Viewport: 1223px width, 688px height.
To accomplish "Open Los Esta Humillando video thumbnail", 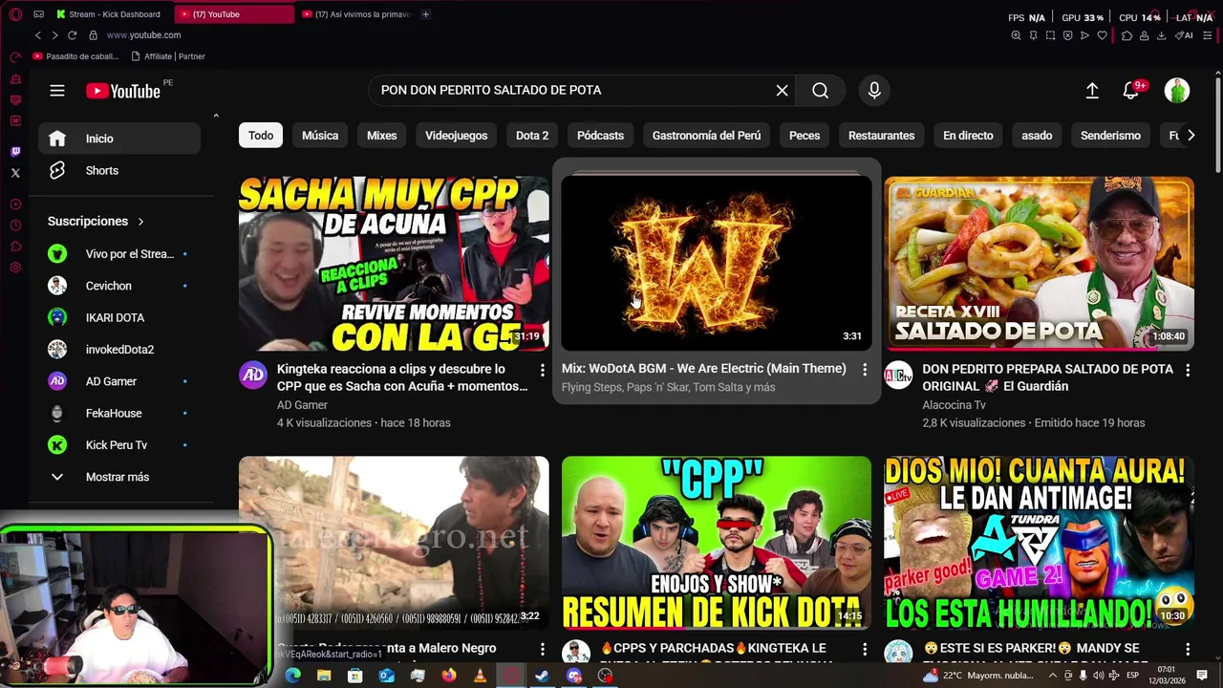I will pos(1039,543).
